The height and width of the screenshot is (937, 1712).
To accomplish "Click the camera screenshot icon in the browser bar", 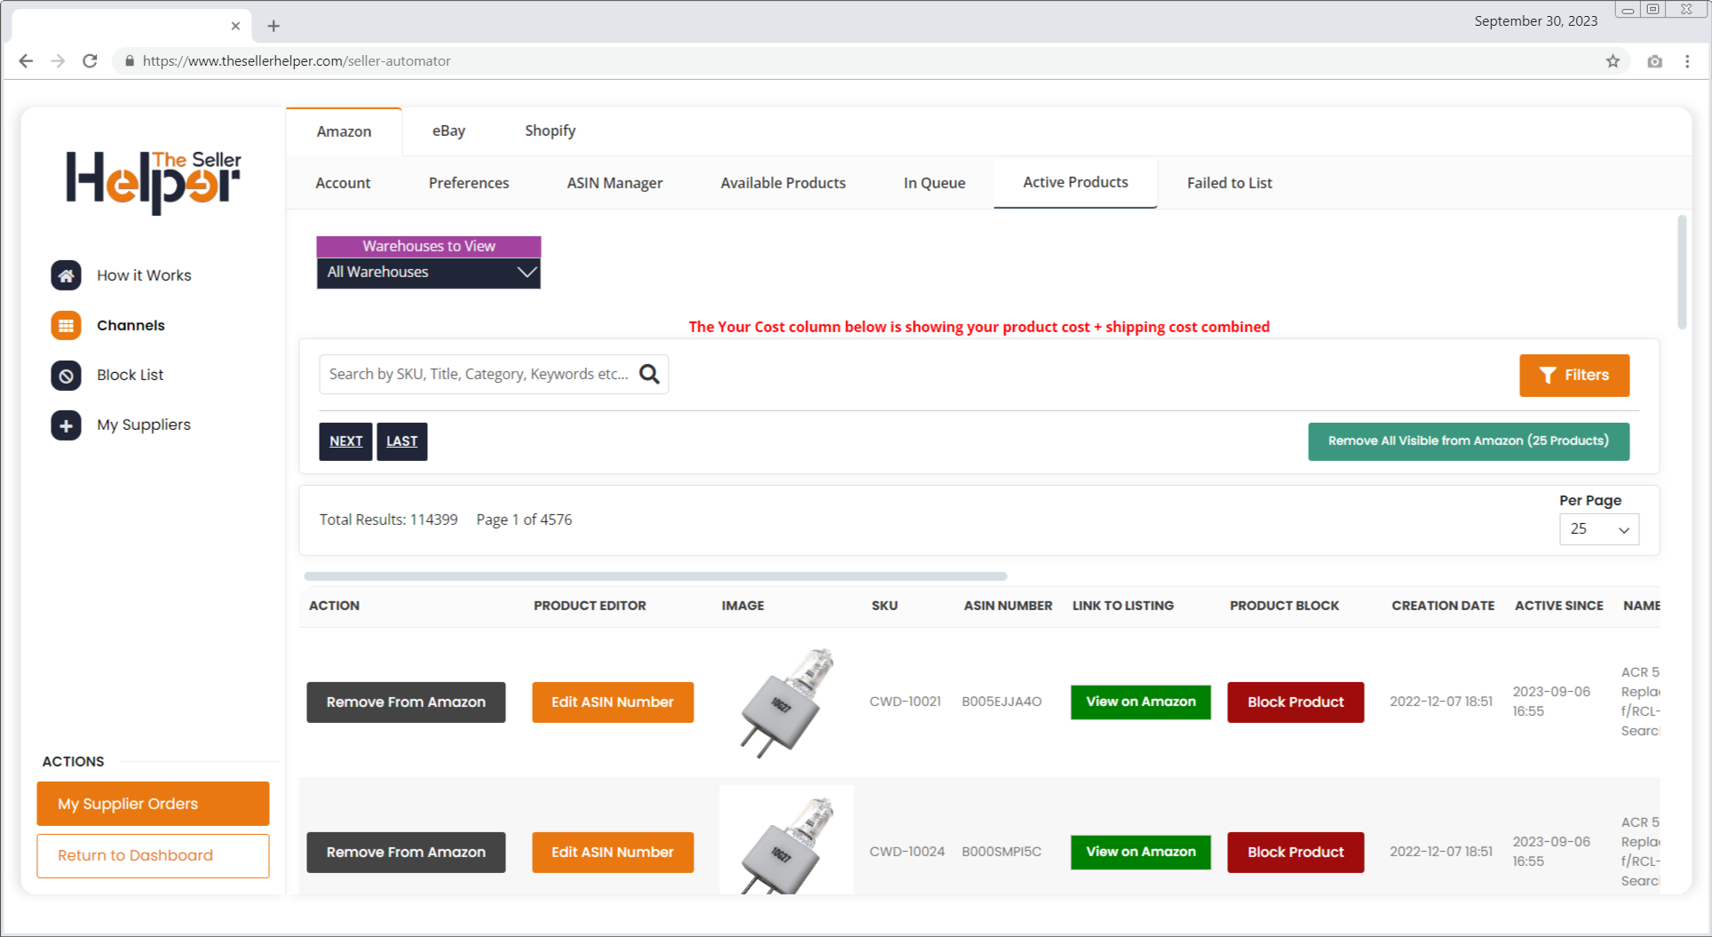I will 1654,60.
